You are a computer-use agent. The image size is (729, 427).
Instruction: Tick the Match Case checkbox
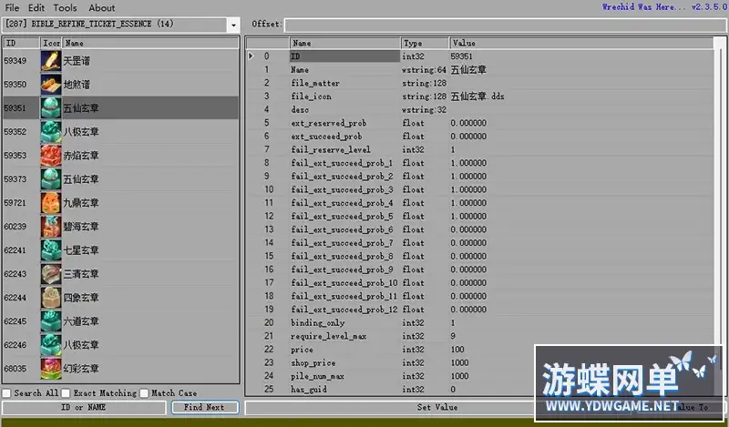click(144, 393)
